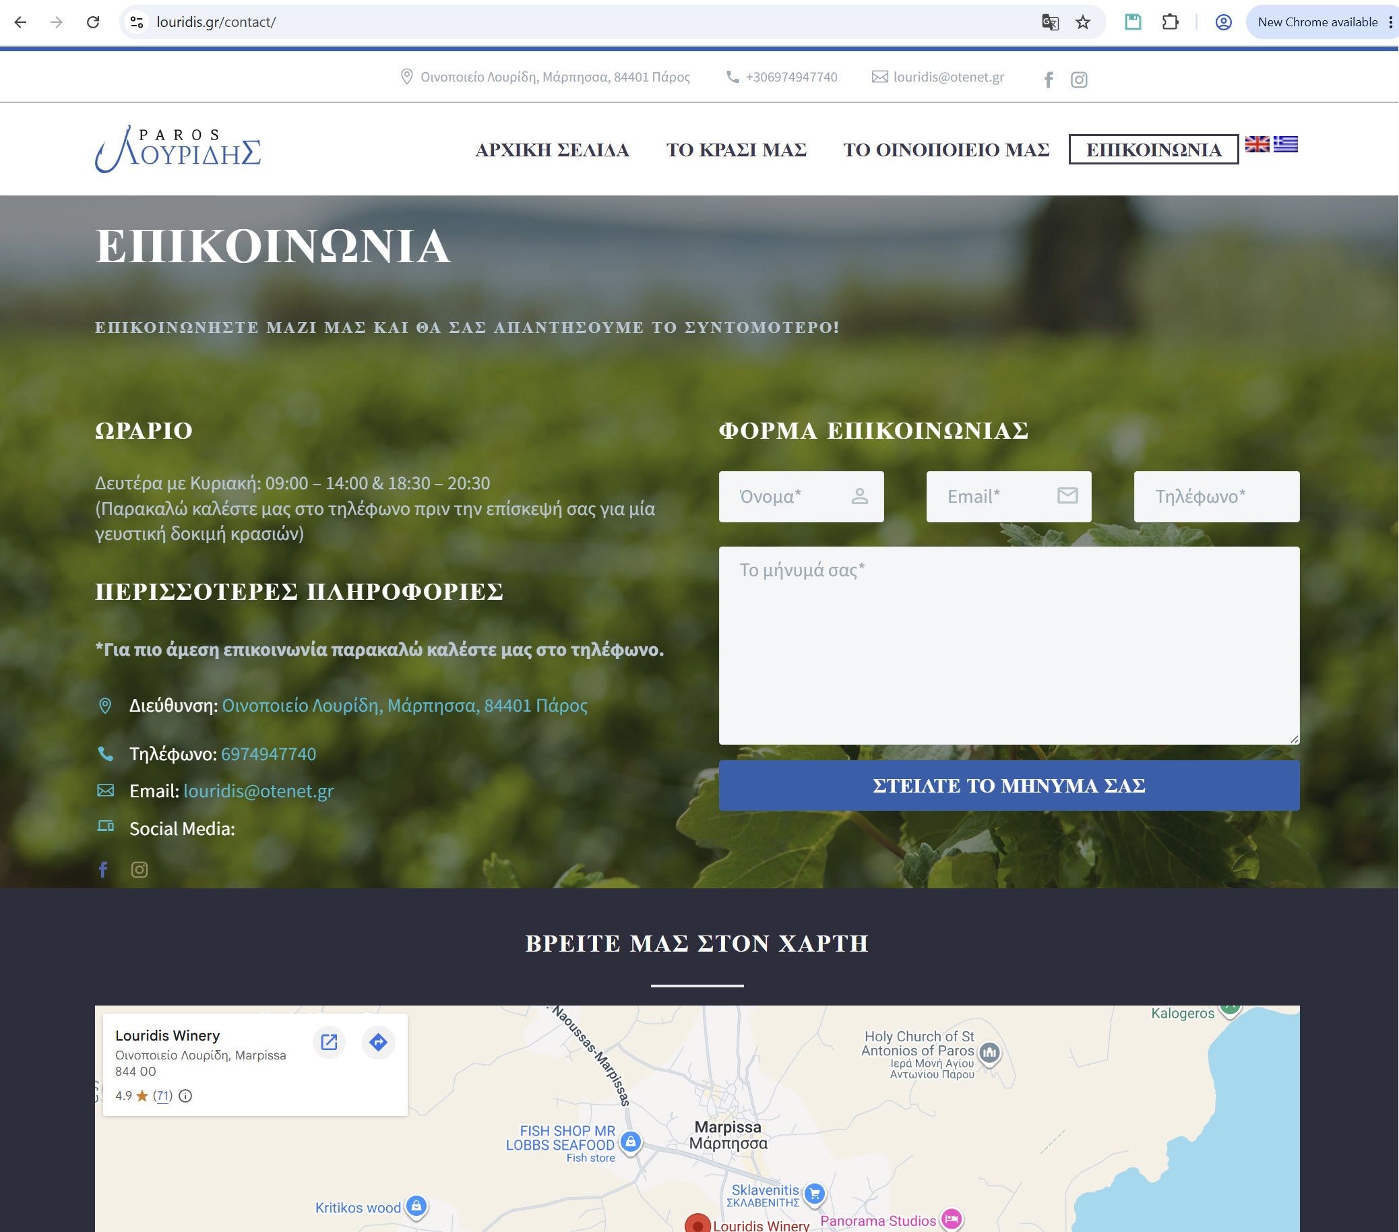Image resolution: width=1399 pixels, height=1232 pixels.
Task: Switch site to English via UK flag
Action: [x=1257, y=144]
